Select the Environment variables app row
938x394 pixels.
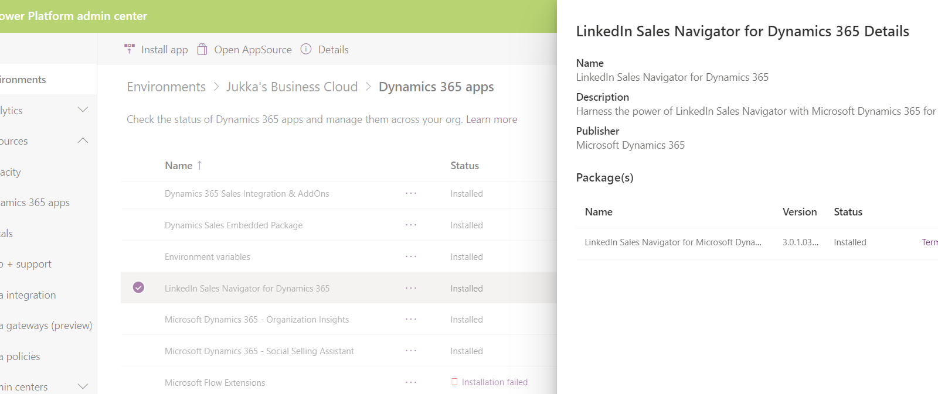tap(339, 257)
